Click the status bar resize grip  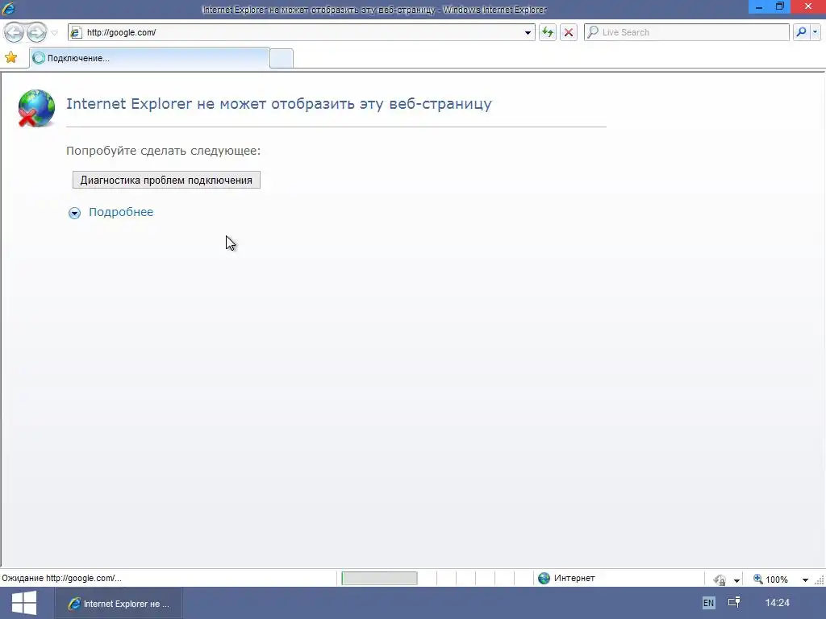pyautogui.click(x=820, y=580)
